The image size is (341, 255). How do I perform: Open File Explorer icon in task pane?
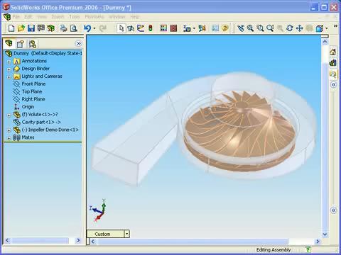[x=333, y=74]
